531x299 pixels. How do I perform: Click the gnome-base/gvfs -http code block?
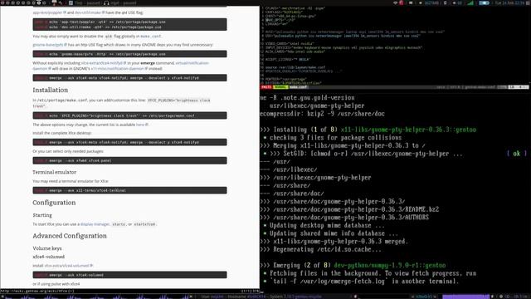click(129, 54)
